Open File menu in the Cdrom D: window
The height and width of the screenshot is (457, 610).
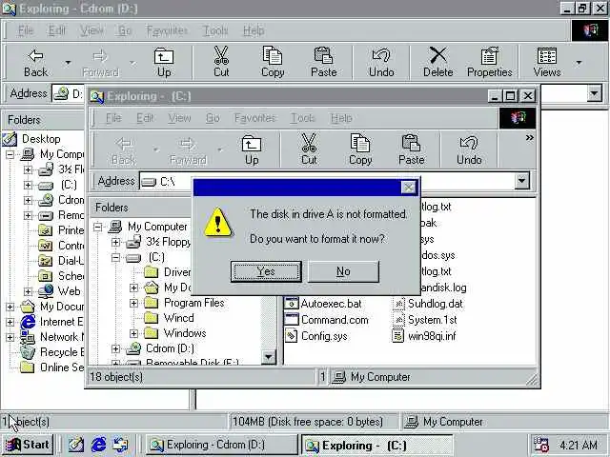(x=26, y=30)
